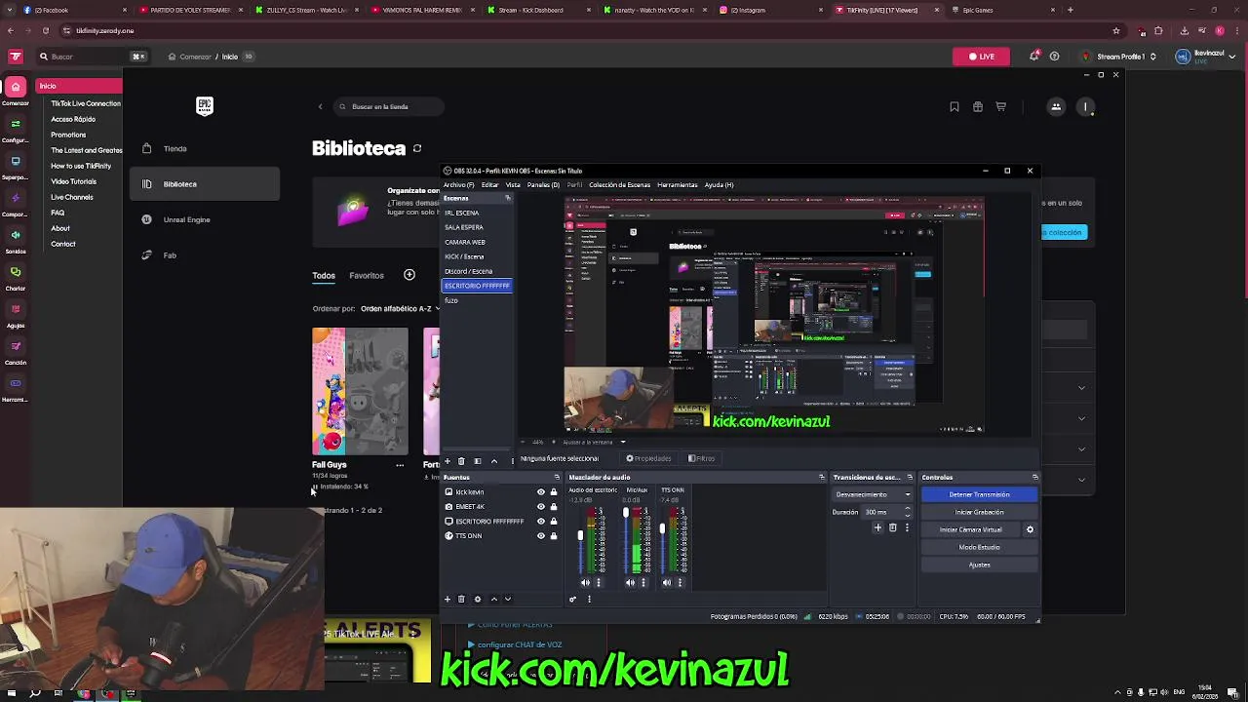
Task: Delete scene with trash icon in Escenas toolbar
Action: pos(461,461)
